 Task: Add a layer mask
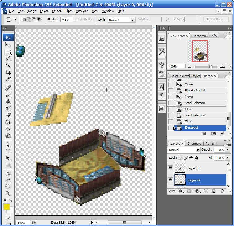(x=189, y=191)
